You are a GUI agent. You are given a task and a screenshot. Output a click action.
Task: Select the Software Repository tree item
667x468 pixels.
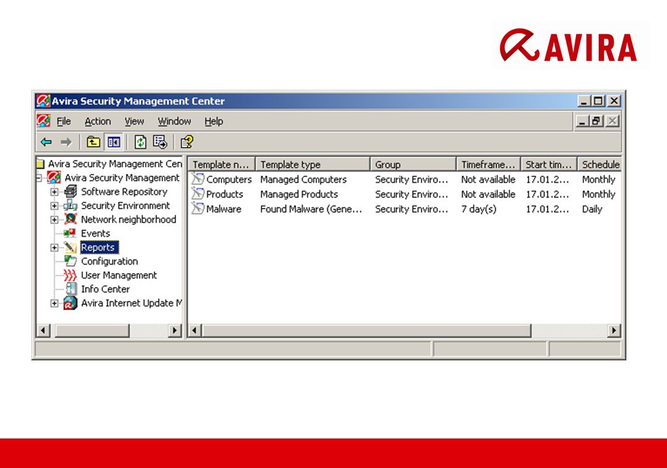pyautogui.click(x=124, y=192)
